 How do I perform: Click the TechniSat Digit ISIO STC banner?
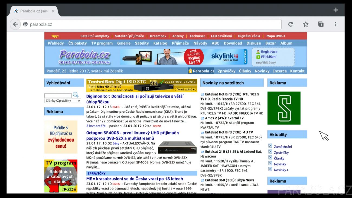click(142, 86)
